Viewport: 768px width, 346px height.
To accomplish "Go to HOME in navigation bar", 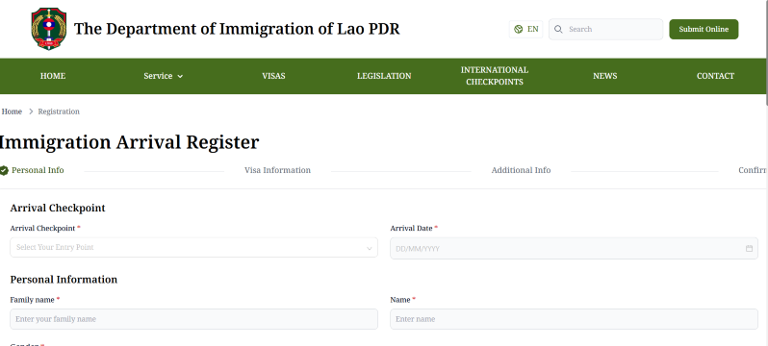I will point(52,76).
